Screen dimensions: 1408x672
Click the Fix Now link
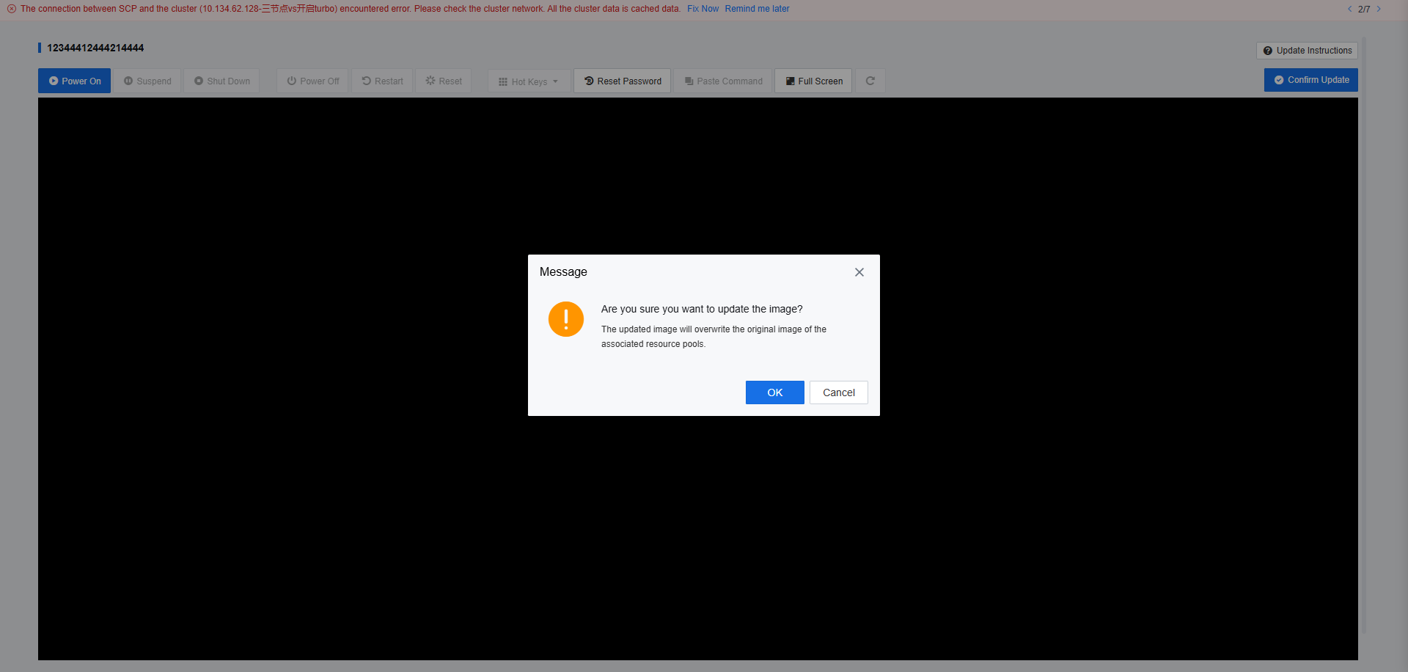703,9
